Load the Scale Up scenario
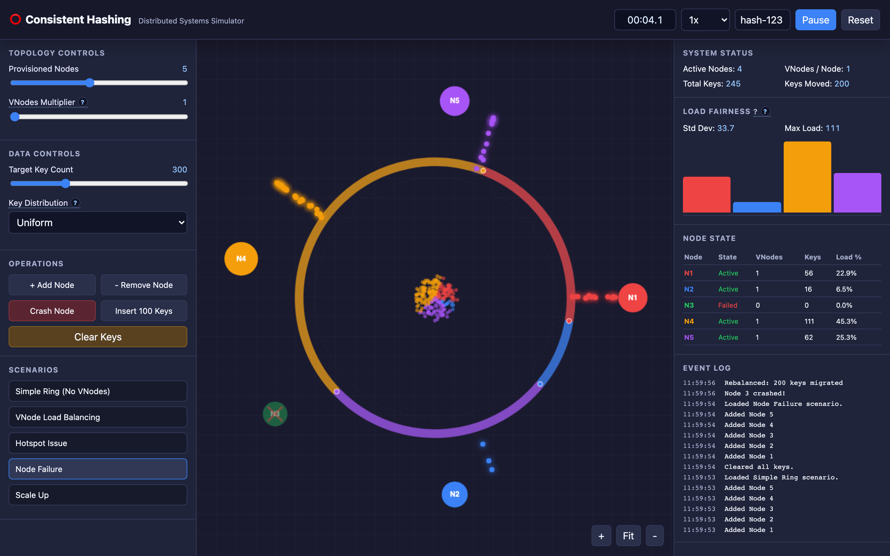This screenshot has height=556, width=890. point(98,495)
